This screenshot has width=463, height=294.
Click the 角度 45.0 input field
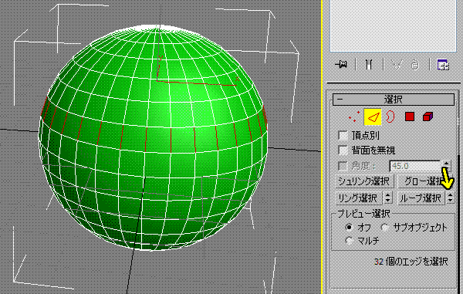coord(415,166)
